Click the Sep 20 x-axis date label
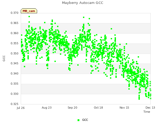166x125 pixels. (73, 108)
